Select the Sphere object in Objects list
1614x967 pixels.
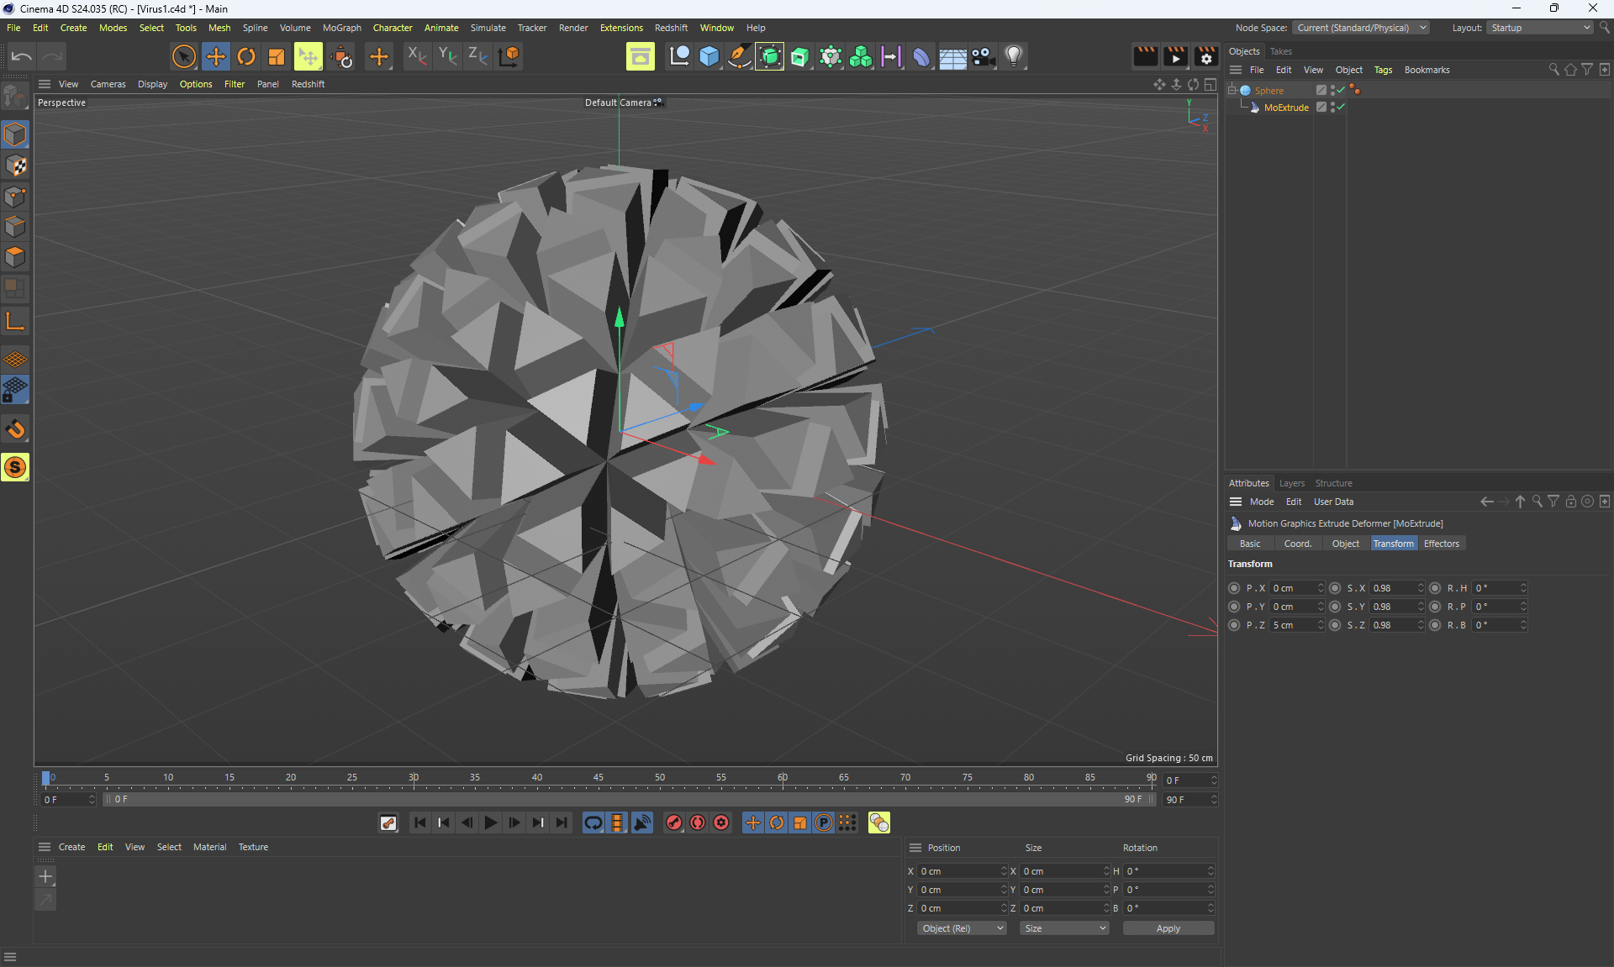coord(1269,91)
